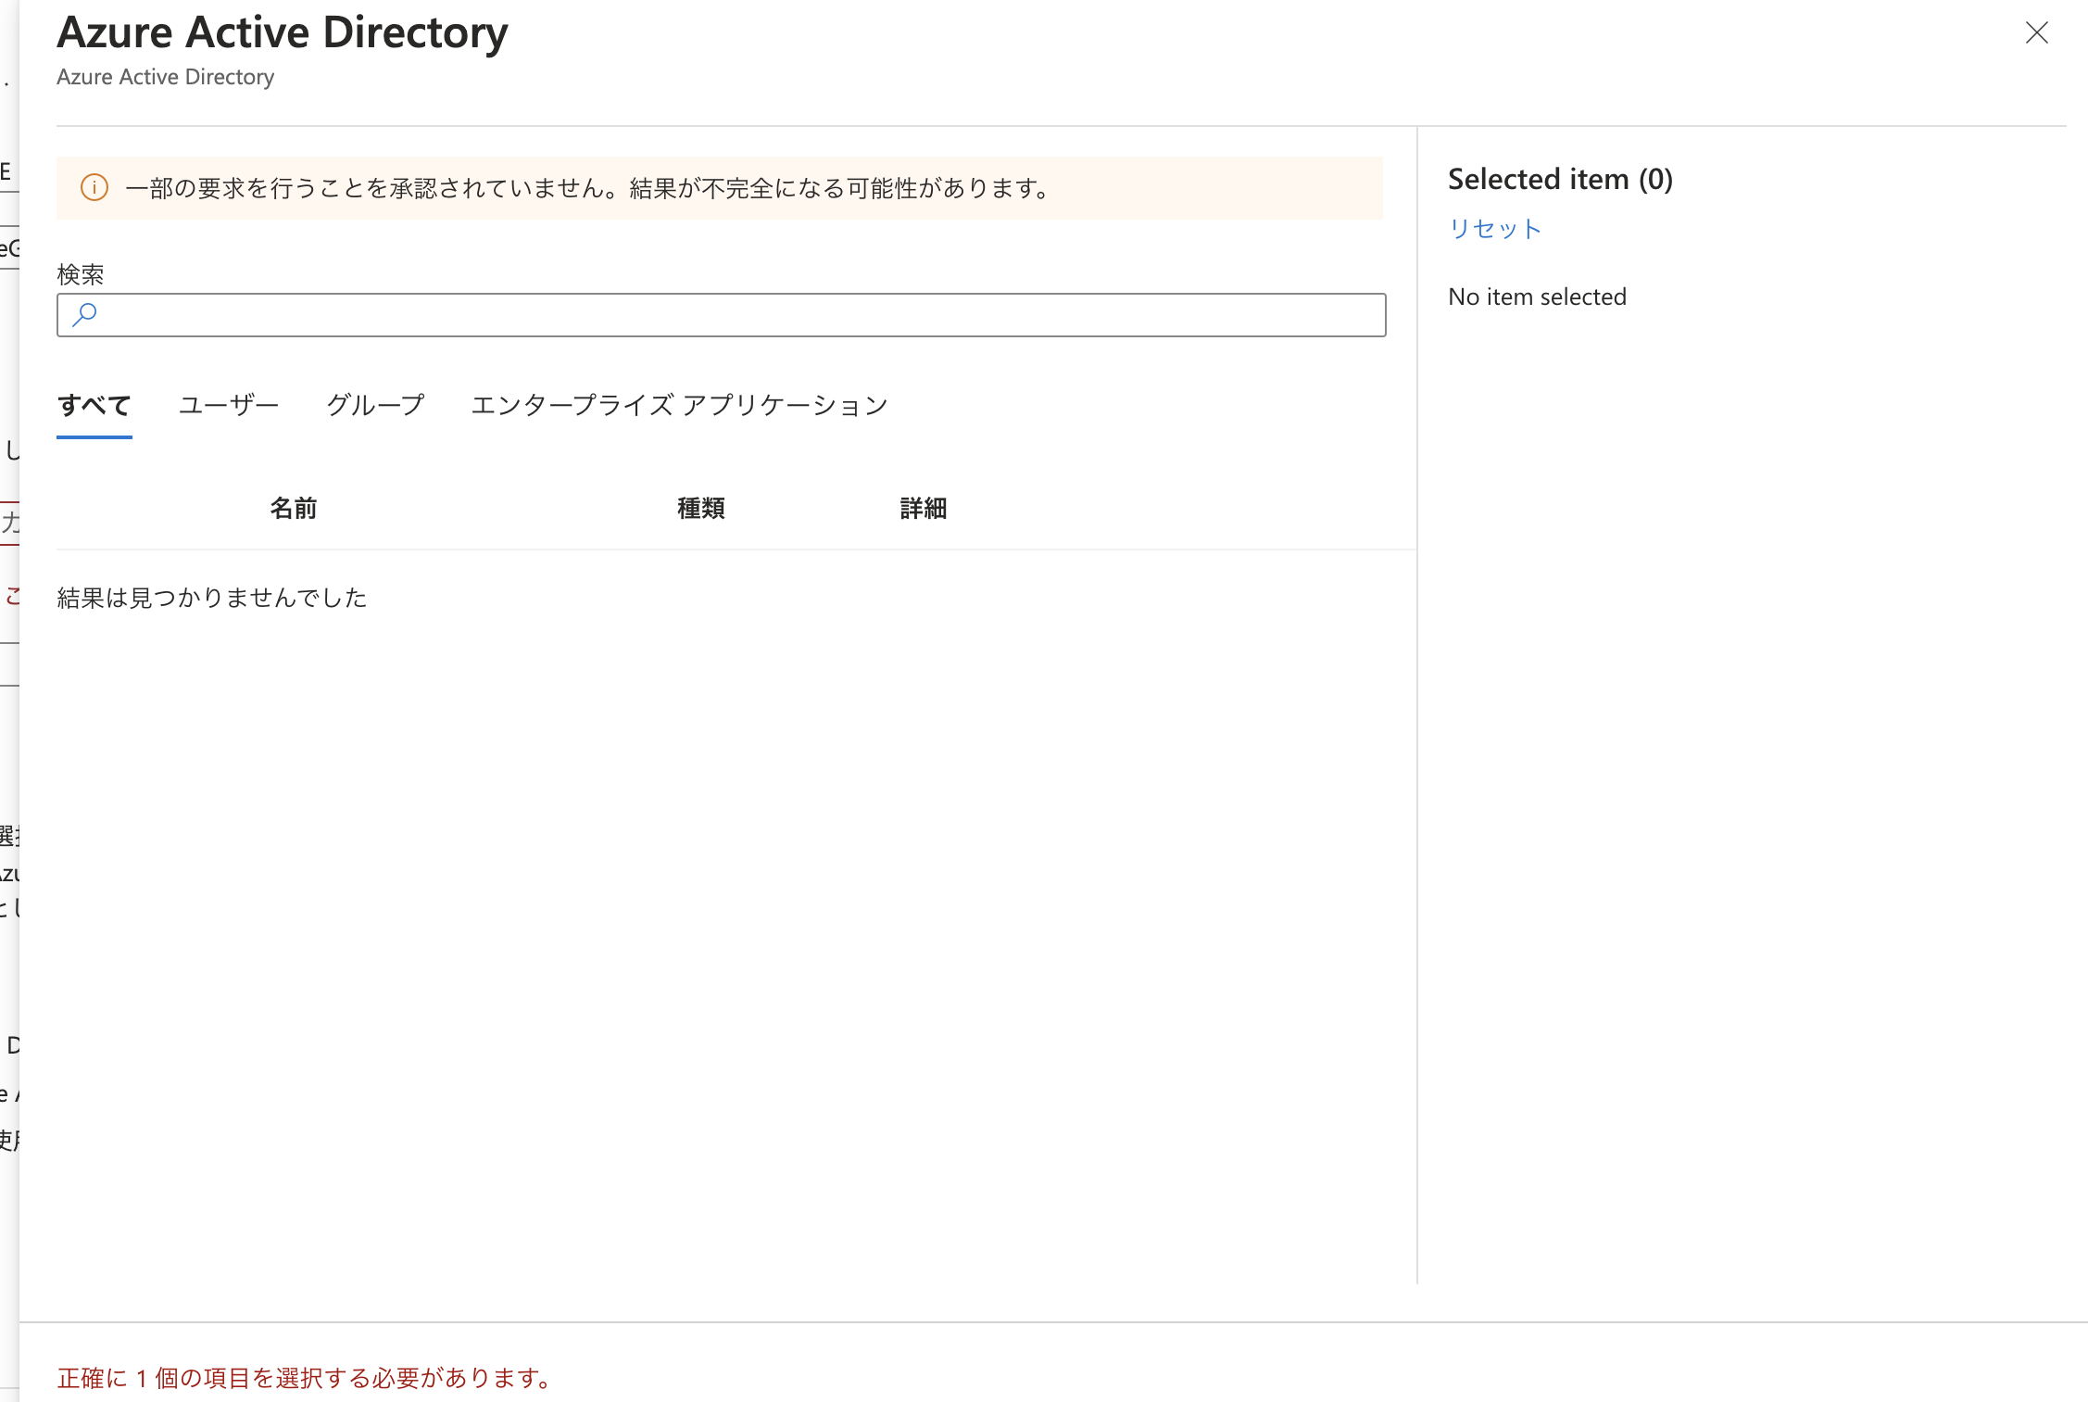Click the magnifying glass icon in the search box
This screenshot has height=1402, width=2088.
(83, 315)
